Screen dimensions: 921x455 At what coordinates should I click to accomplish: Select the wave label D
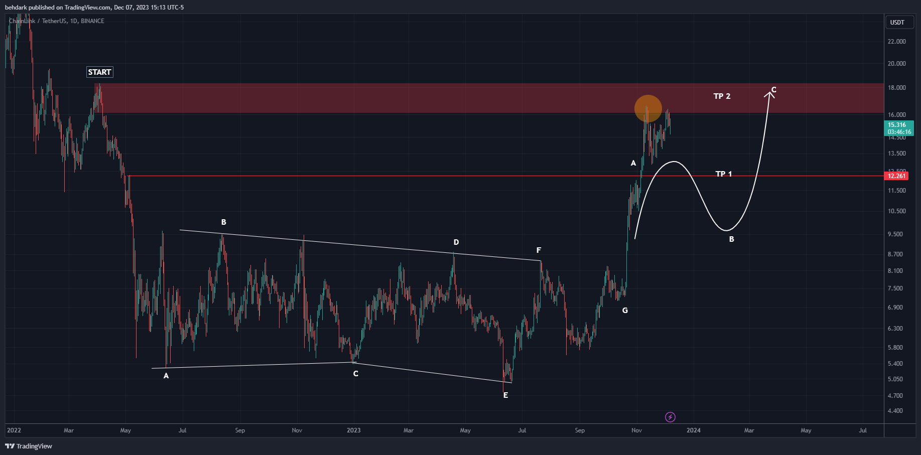(x=456, y=242)
